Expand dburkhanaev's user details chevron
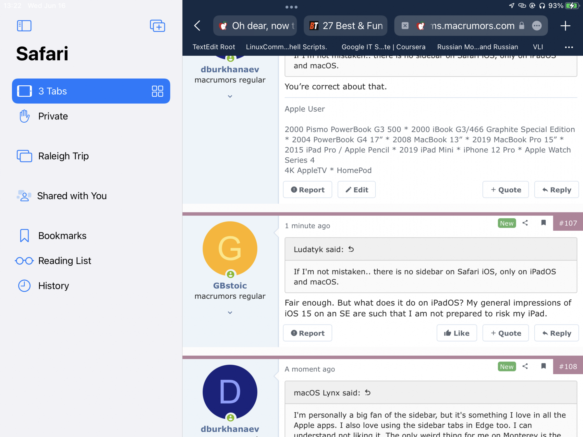The width and height of the screenshot is (583, 437). [x=230, y=96]
